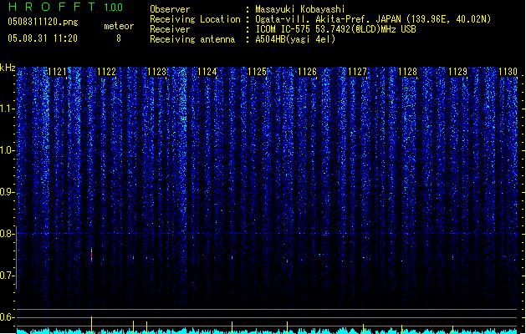Click the 1128 time marker

(x=407, y=72)
